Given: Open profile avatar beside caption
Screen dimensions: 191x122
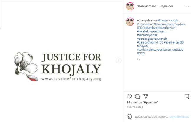Looking at the screenshot, I should click(130, 21).
